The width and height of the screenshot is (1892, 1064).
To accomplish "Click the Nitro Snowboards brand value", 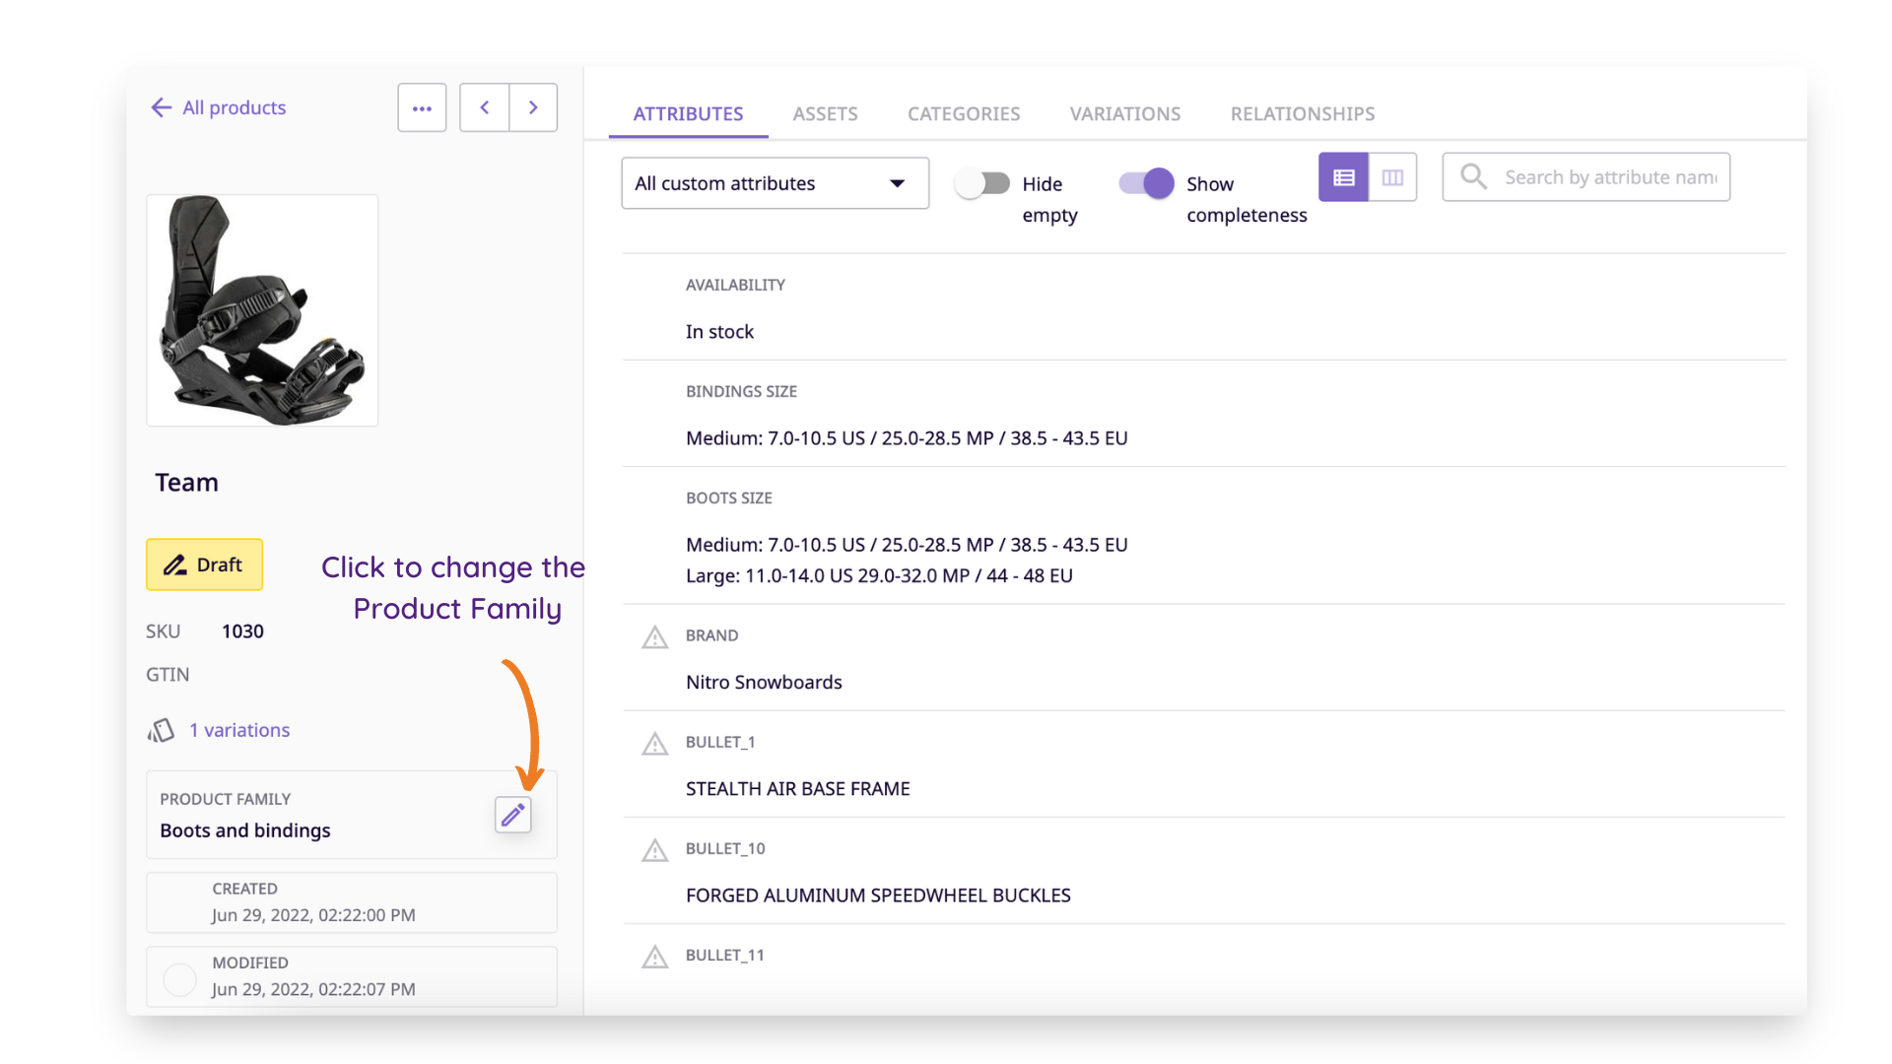I will [764, 683].
